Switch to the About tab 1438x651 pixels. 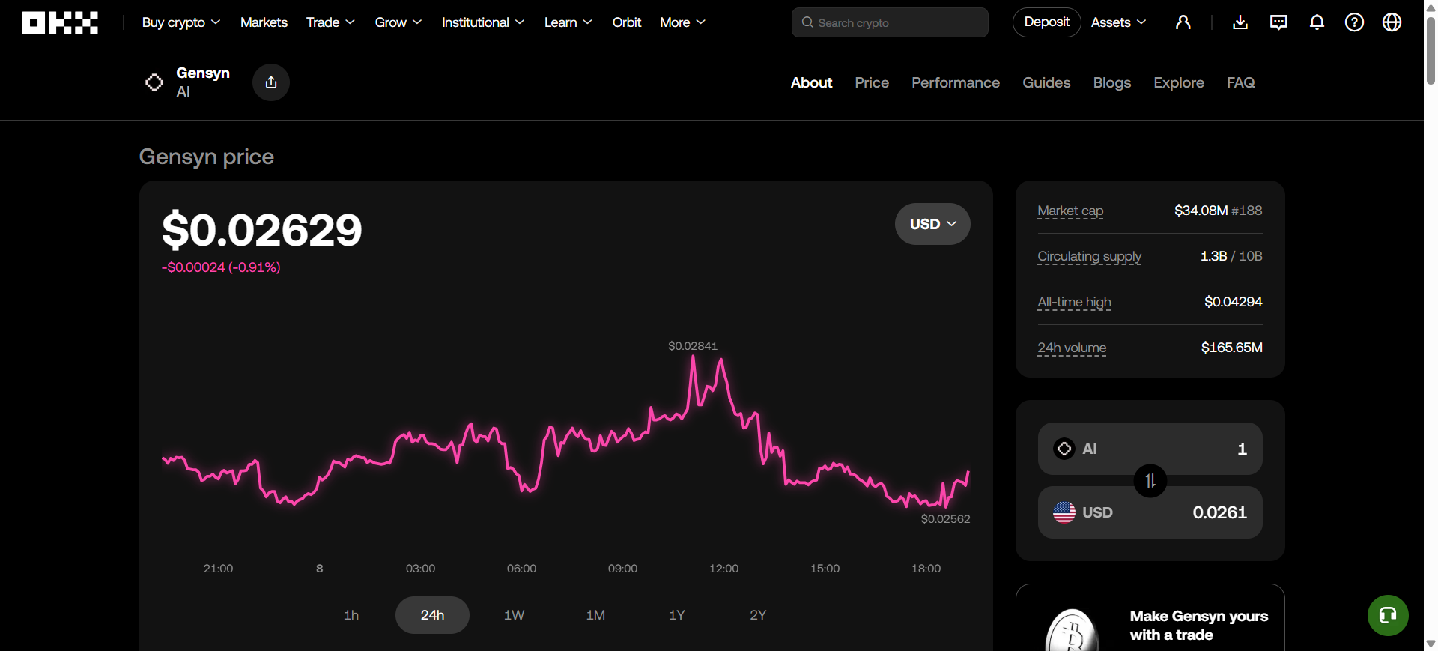(x=811, y=82)
